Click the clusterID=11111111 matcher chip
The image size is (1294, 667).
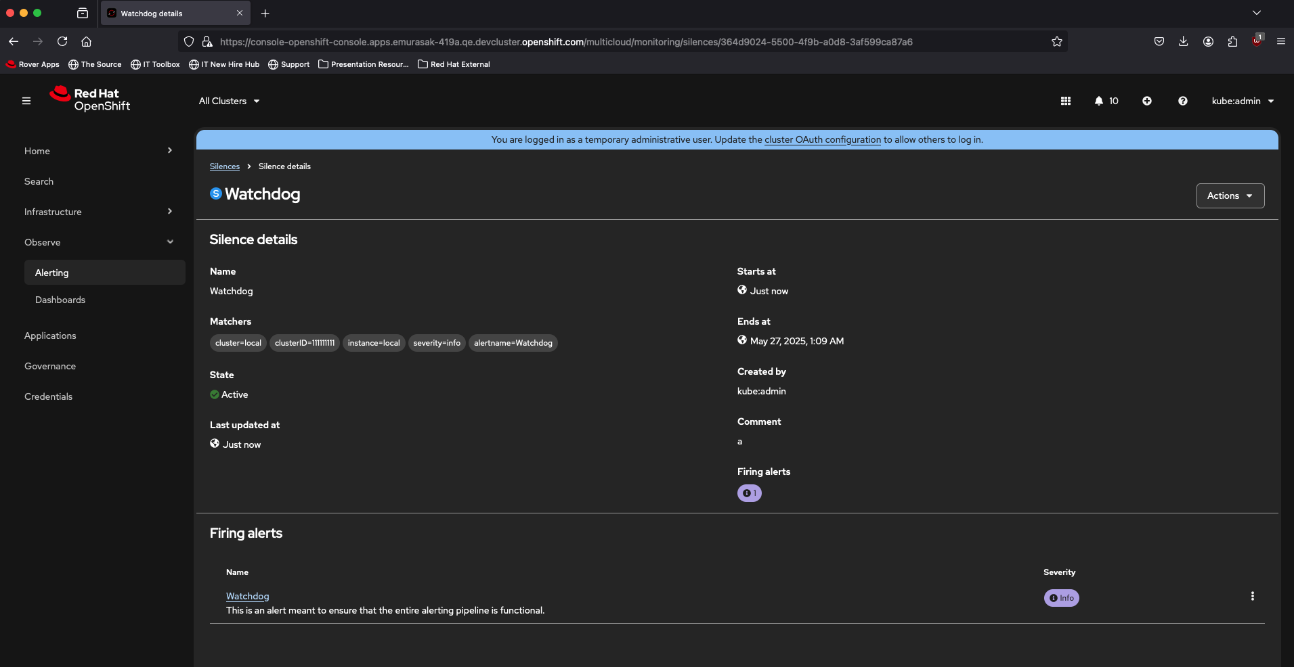point(305,343)
